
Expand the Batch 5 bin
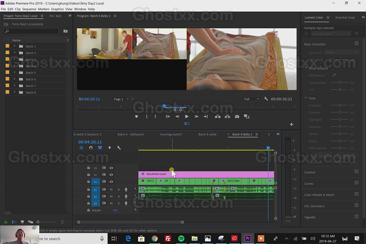[15, 72]
